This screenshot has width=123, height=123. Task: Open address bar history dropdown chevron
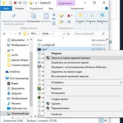point(64,34)
